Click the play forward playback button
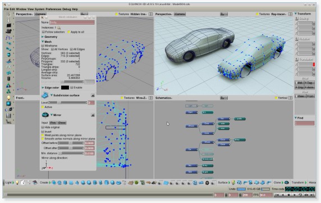Viewport: 321px width, 203px height. (295, 195)
